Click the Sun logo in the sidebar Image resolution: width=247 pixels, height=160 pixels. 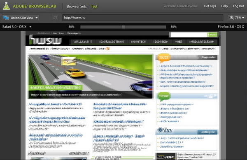[165, 130]
